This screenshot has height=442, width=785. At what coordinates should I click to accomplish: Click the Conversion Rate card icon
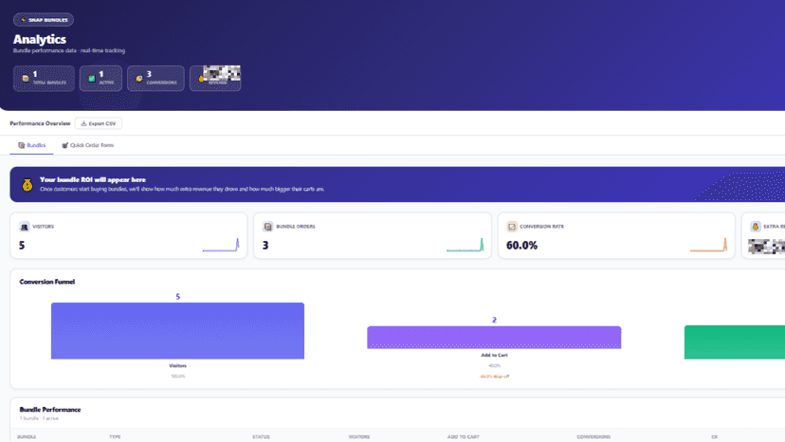click(512, 227)
